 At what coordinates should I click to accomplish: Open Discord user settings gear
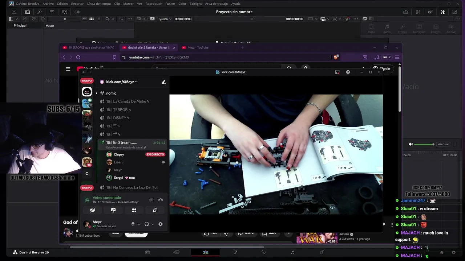point(161,224)
